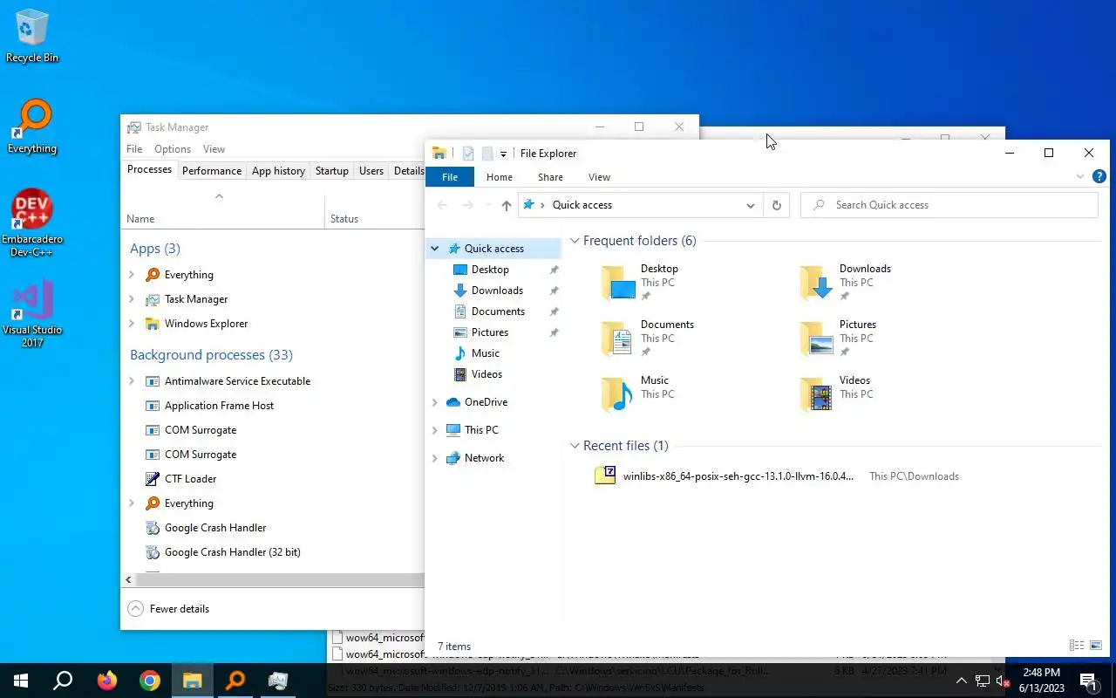Switch to Startup tab in Task Manager
1116x698 pixels.
click(331, 171)
